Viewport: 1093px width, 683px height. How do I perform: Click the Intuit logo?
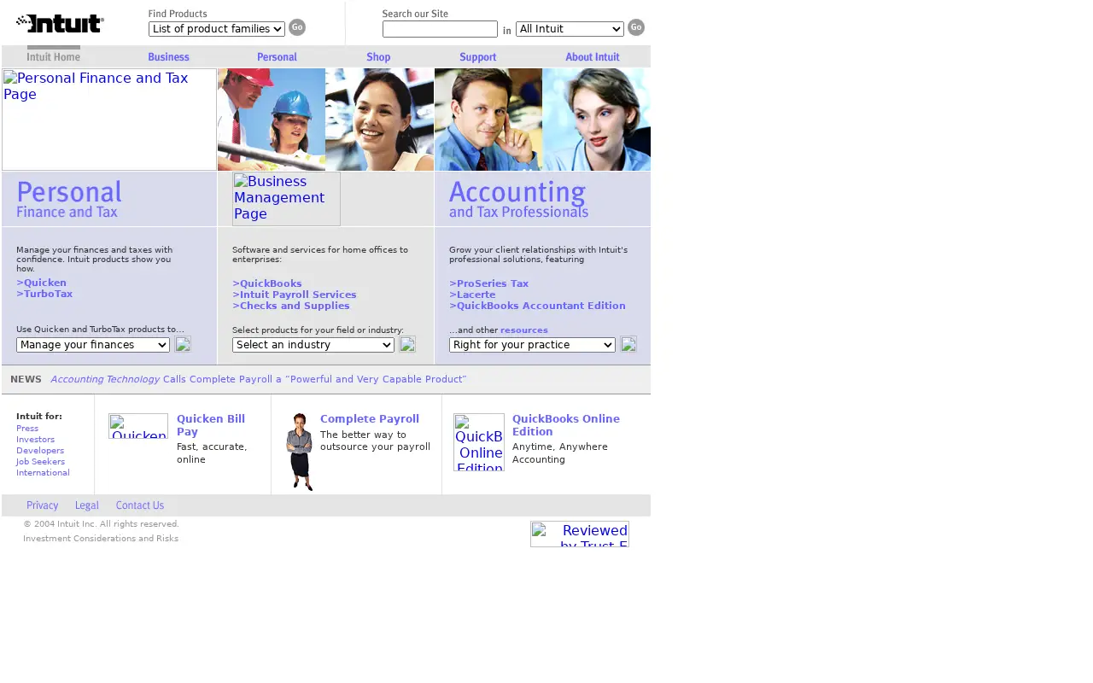[x=60, y=23]
